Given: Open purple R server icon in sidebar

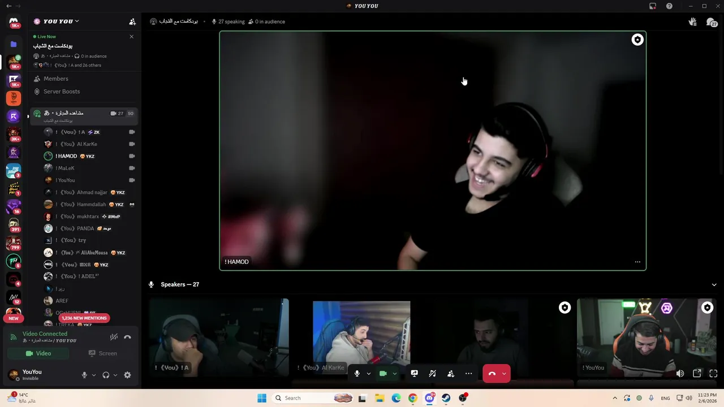Looking at the screenshot, I should point(14,116).
